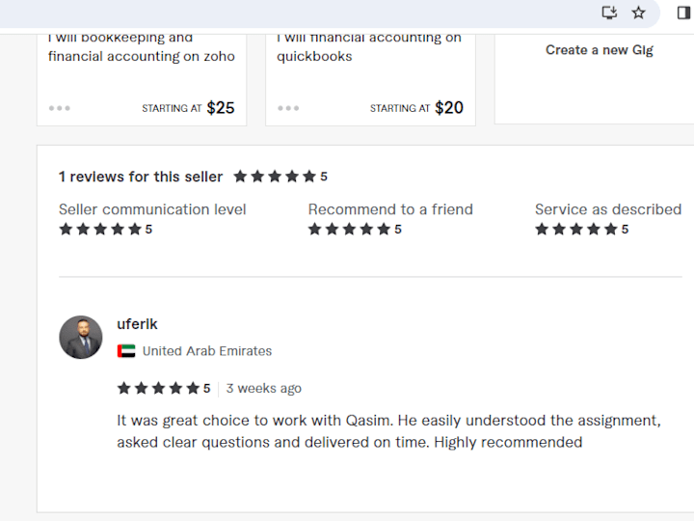Click the Seller communication level stars
Image resolution: width=694 pixels, height=521 pixels.
click(x=100, y=230)
